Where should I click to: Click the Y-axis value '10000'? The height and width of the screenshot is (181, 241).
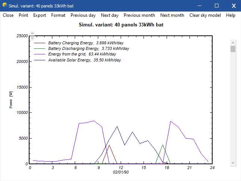tap(22, 112)
